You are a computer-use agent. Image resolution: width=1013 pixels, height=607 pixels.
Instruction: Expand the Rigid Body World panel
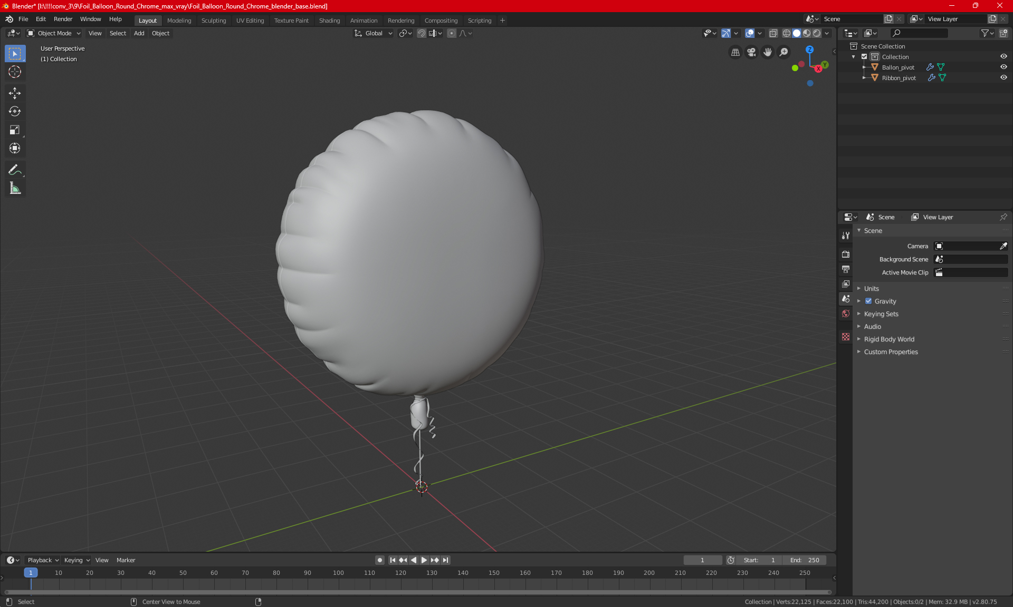point(889,339)
